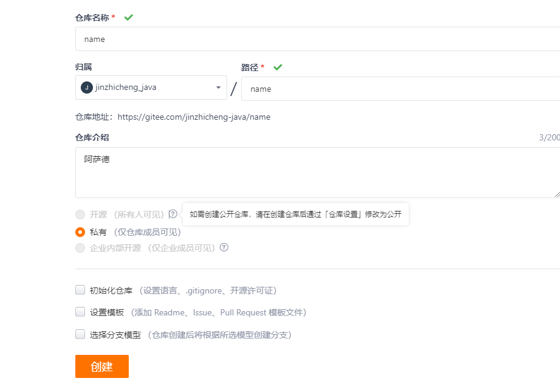Click the repository URL gitee.com/jinzhicheng-java/name
The height and width of the screenshot is (381, 560).
pyautogui.click(x=194, y=117)
